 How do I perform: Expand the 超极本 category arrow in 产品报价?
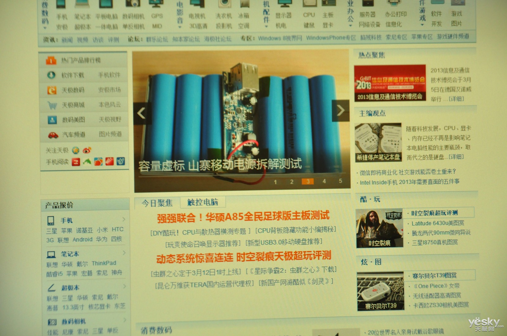click(125, 286)
